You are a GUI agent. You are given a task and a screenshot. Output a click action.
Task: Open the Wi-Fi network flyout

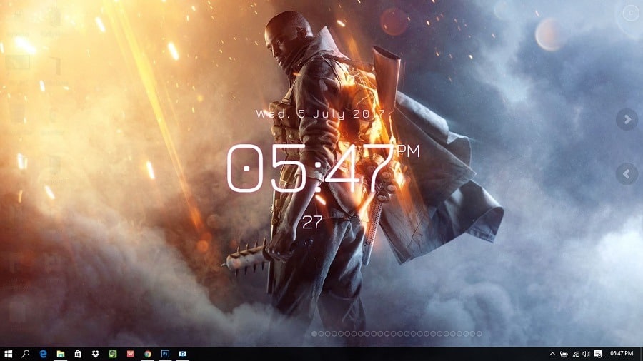575,354
